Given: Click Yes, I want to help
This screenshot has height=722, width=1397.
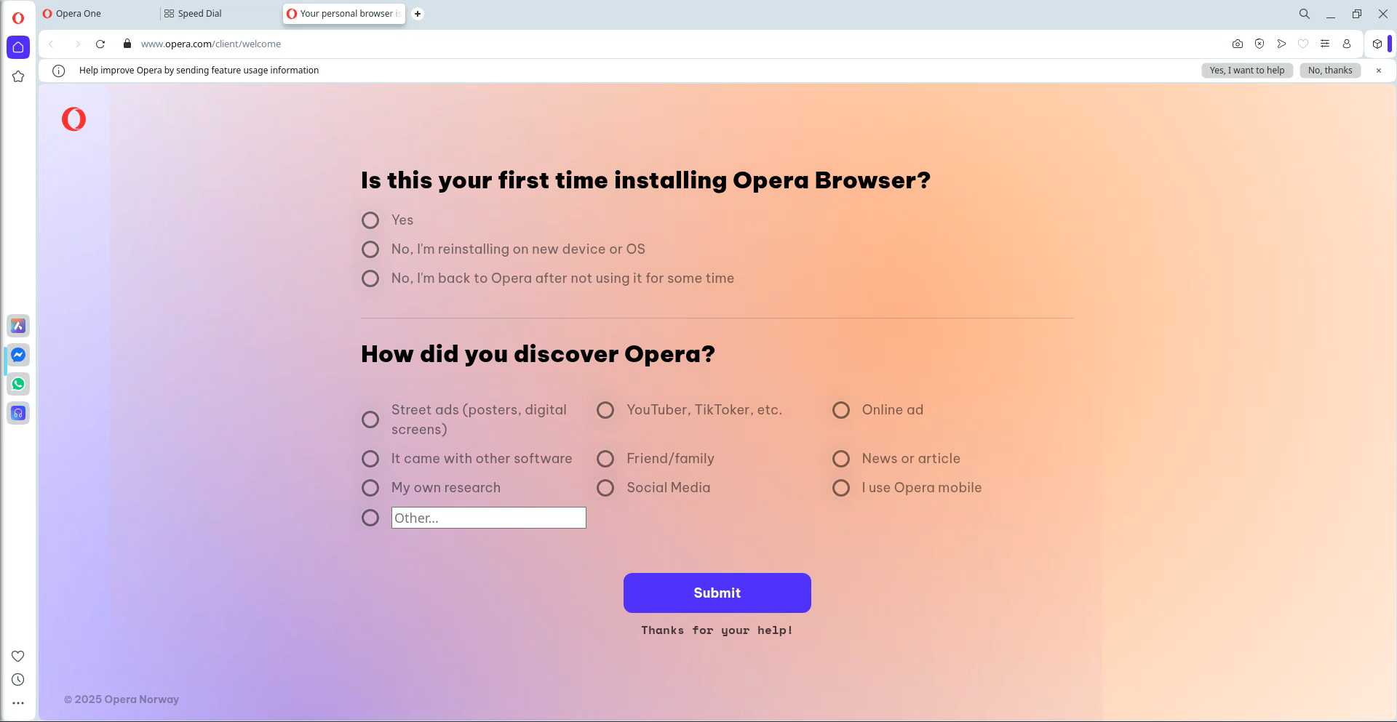Looking at the screenshot, I should [x=1247, y=71].
